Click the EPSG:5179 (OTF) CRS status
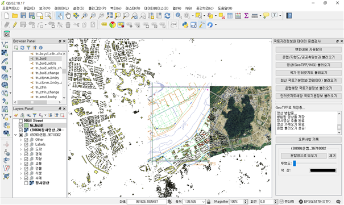The height and width of the screenshot is (205, 344). click(x=315, y=202)
